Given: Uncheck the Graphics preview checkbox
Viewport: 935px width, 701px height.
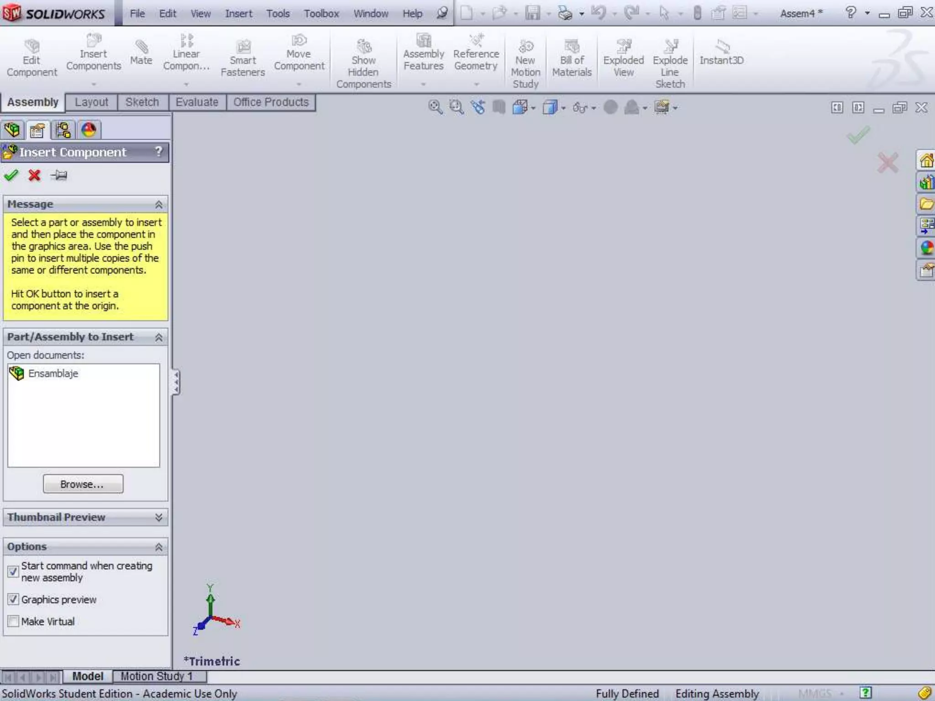Looking at the screenshot, I should tap(13, 599).
